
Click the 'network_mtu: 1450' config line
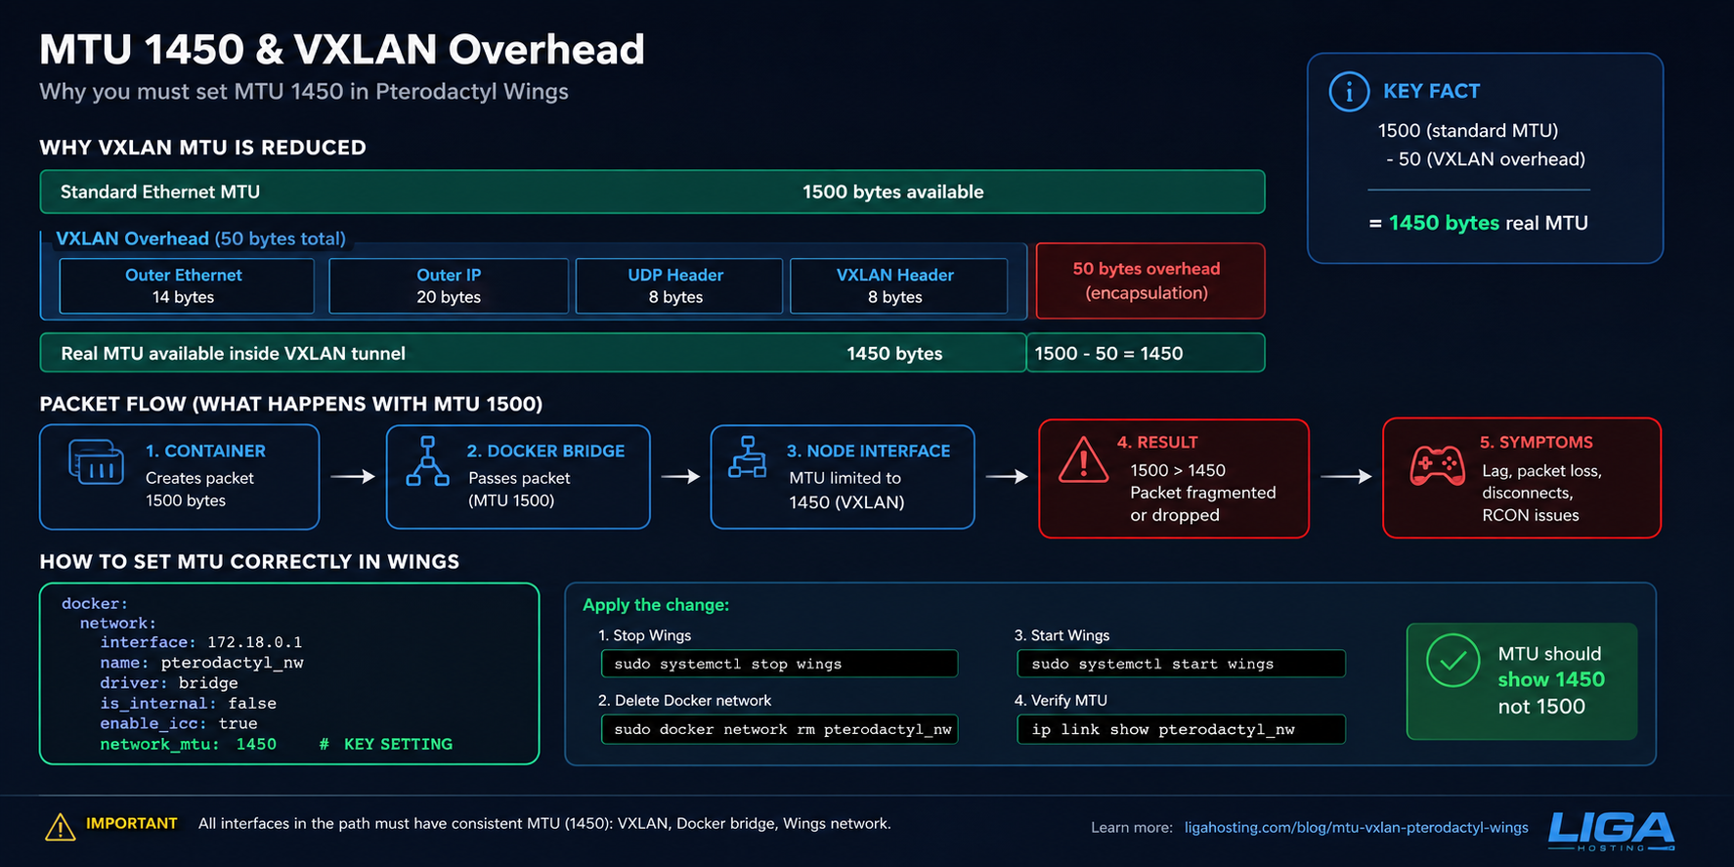point(188,744)
